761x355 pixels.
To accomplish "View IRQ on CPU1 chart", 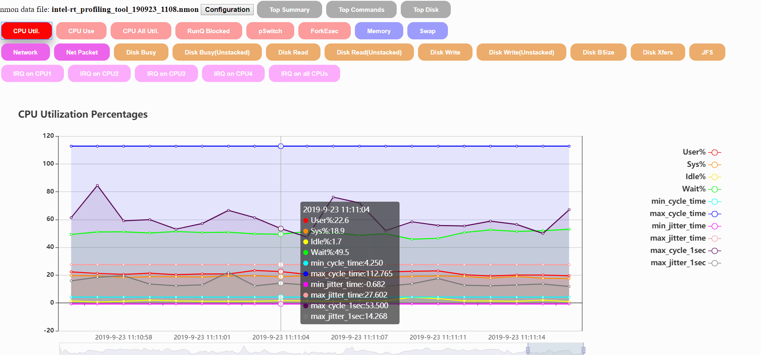I will coord(32,73).
